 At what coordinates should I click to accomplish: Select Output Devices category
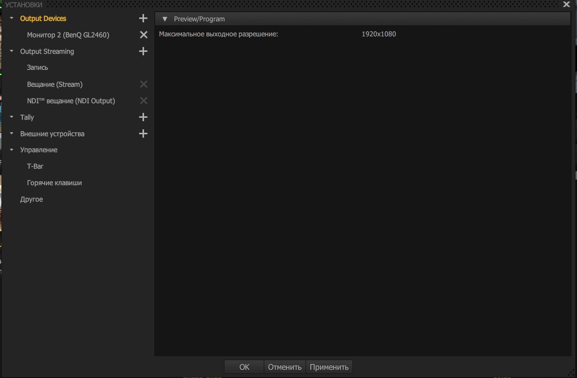(43, 18)
